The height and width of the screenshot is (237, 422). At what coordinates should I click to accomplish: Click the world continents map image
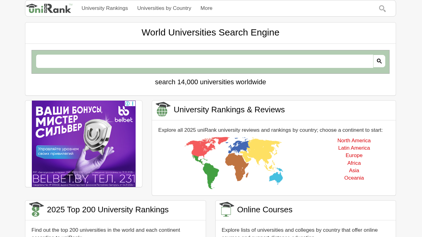coord(234,163)
